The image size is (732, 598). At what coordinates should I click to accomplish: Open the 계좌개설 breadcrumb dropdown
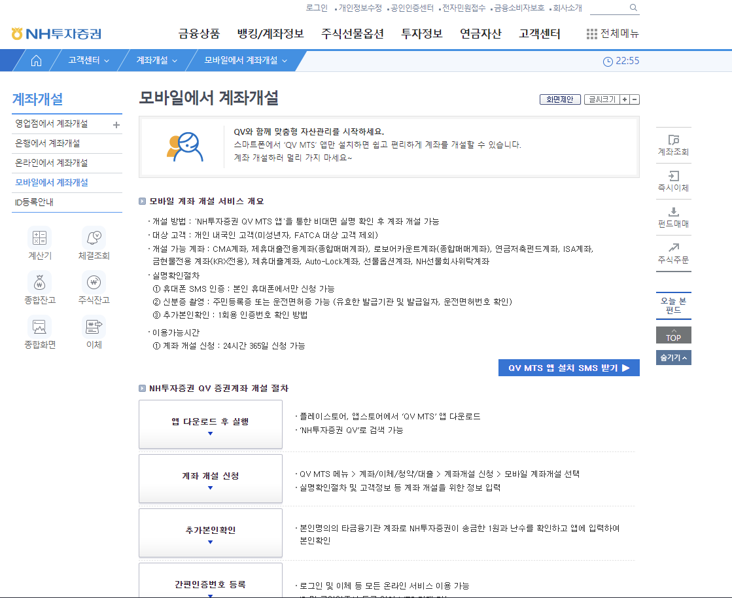coord(157,60)
